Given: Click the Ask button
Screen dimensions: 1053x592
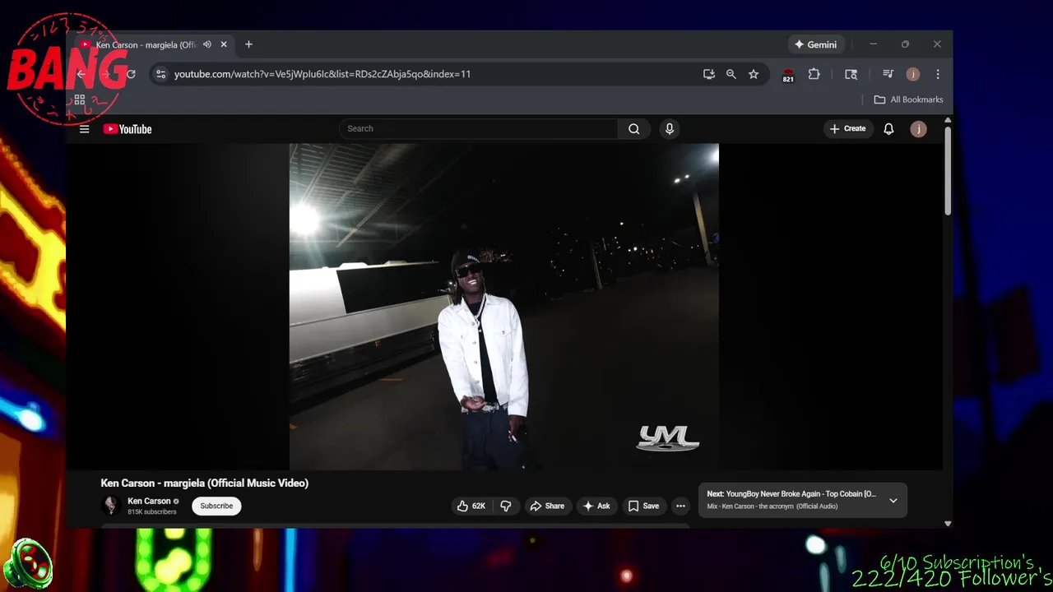Looking at the screenshot, I should 596,506.
